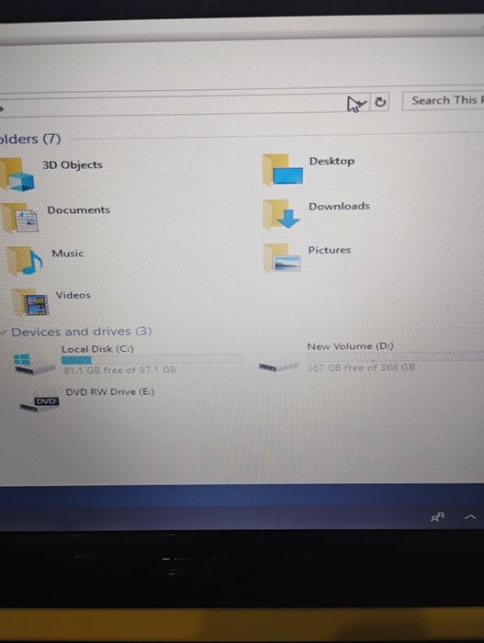
Task: Click the "New Volume (D:)" name
Action: 350,346
